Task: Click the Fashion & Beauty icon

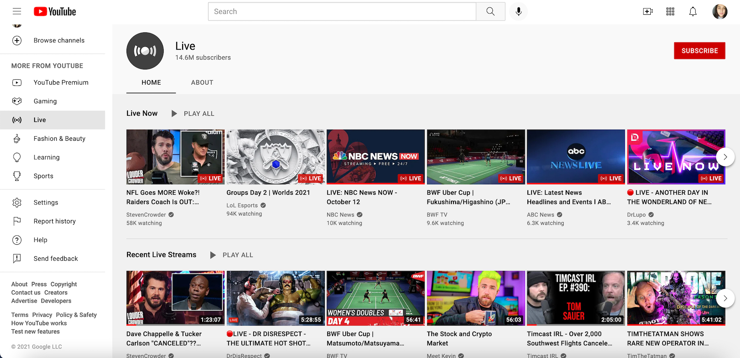Action: pyautogui.click(x=17, y=139)
